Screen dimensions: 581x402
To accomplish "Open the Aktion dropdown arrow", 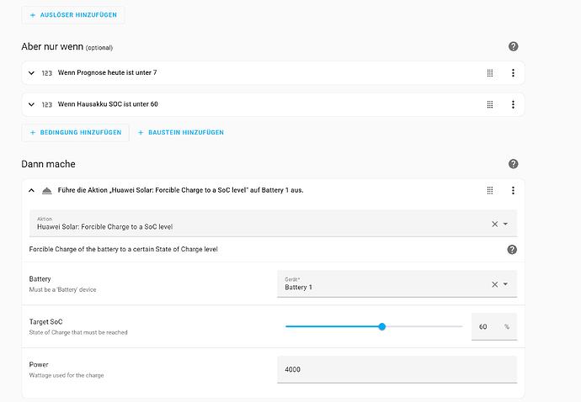I will click(505, 224).
